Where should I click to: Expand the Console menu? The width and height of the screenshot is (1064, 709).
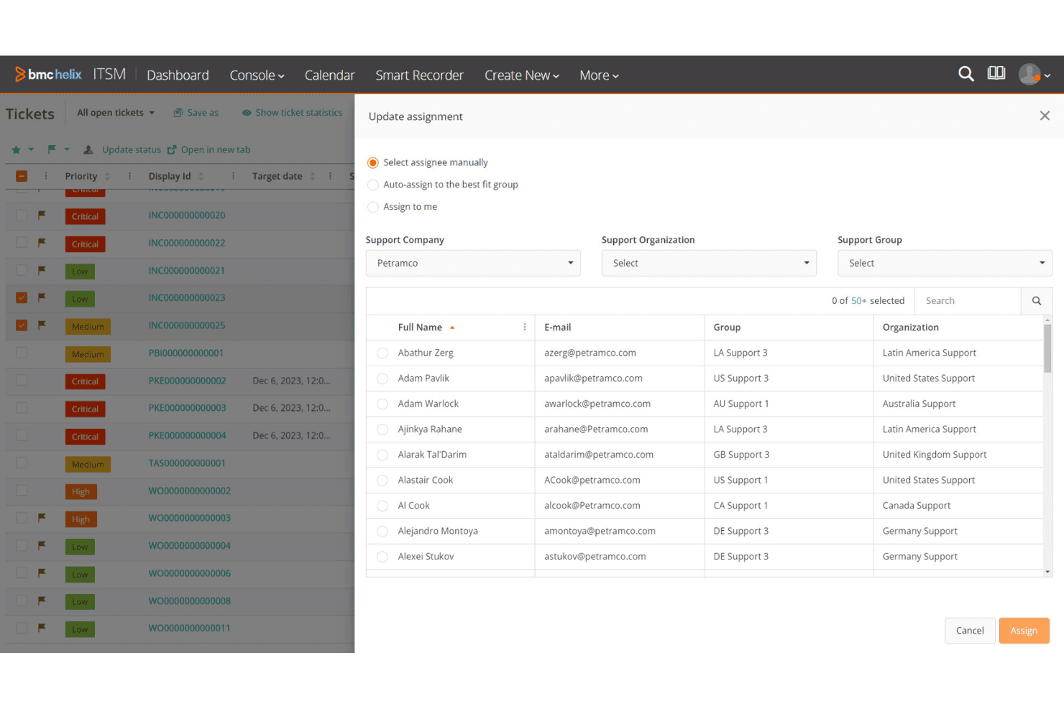pyautogui.click(x=257, y=75)
